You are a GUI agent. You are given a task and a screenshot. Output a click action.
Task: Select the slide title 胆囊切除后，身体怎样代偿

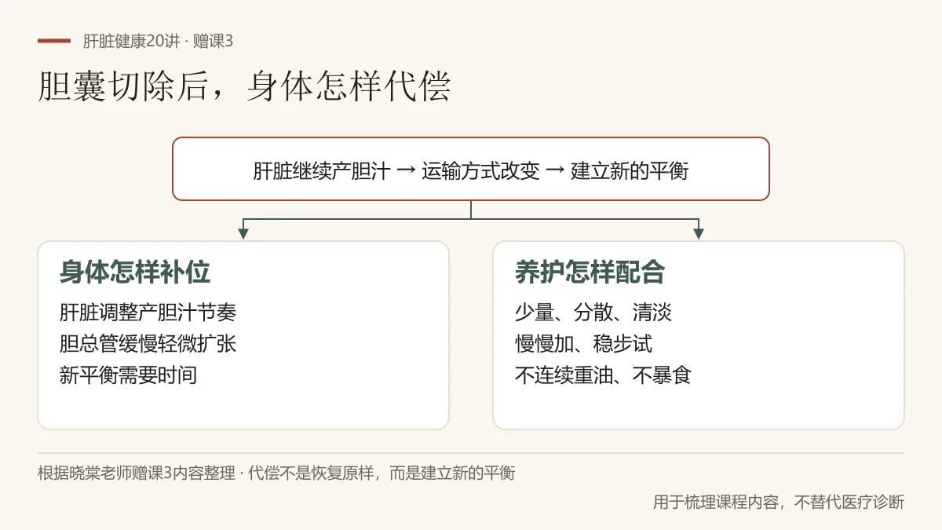pos(244,86)
